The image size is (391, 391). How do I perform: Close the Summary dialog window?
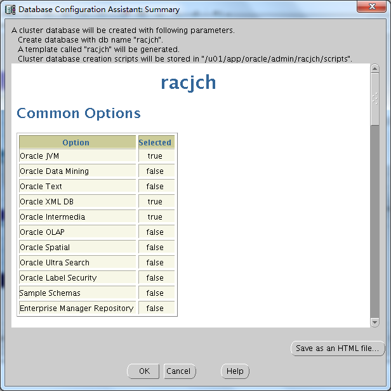coord(371,6)
